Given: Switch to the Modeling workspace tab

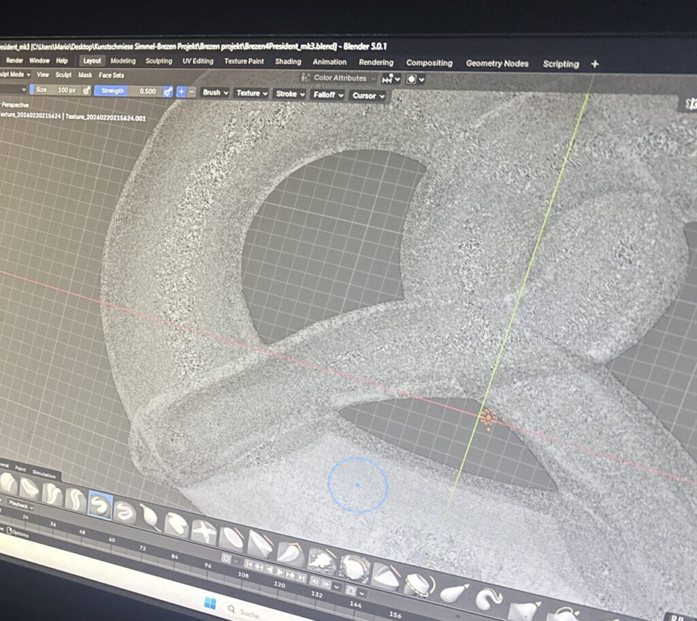Looking at the screenshot, I should [123, 61].
